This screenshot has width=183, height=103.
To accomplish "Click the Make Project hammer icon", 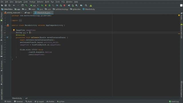I will [x=26, y=5].
